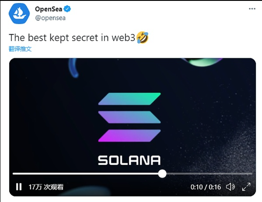Viewport: 262px width, 202px height.
Task: Click the blue verified badge
Action: pyautogui.click(x=67, y=9)
